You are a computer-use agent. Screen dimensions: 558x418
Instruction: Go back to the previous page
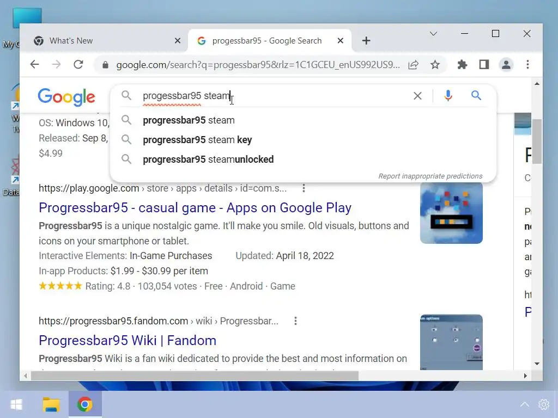tap(34, 64)
